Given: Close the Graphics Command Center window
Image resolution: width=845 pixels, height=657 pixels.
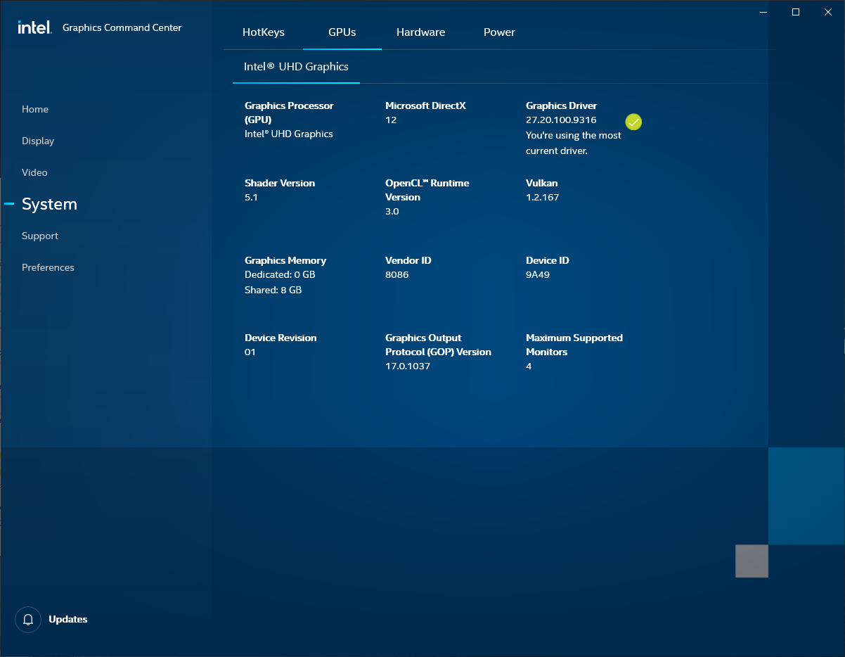Looking at the screenshot, I should pyautogui.click(x=828, y=12).
